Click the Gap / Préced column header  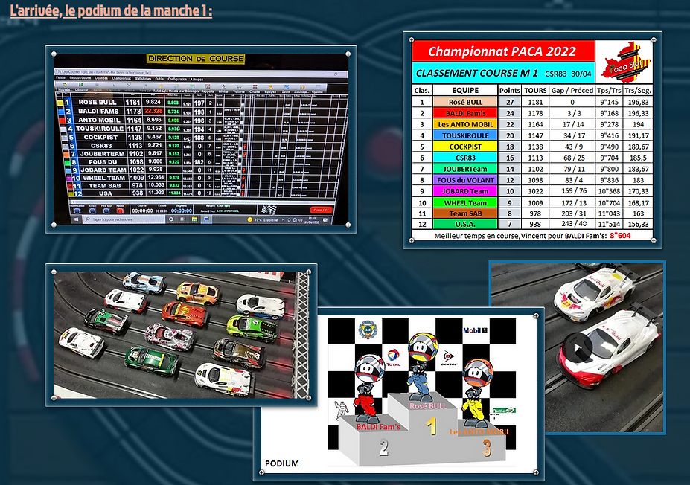(x=572, y=90)
